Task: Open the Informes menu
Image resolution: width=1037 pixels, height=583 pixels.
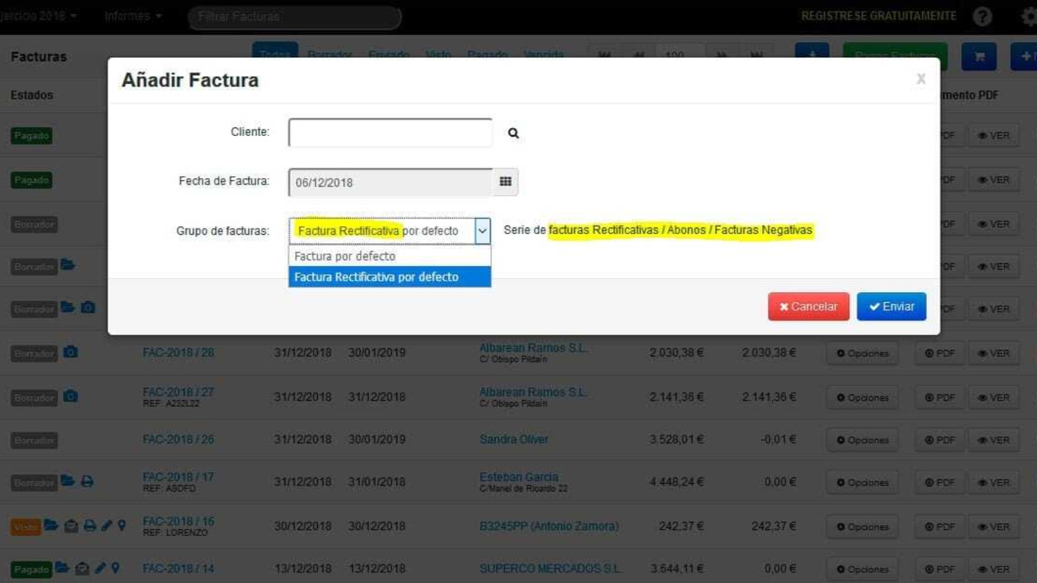Action: (132, 16)
